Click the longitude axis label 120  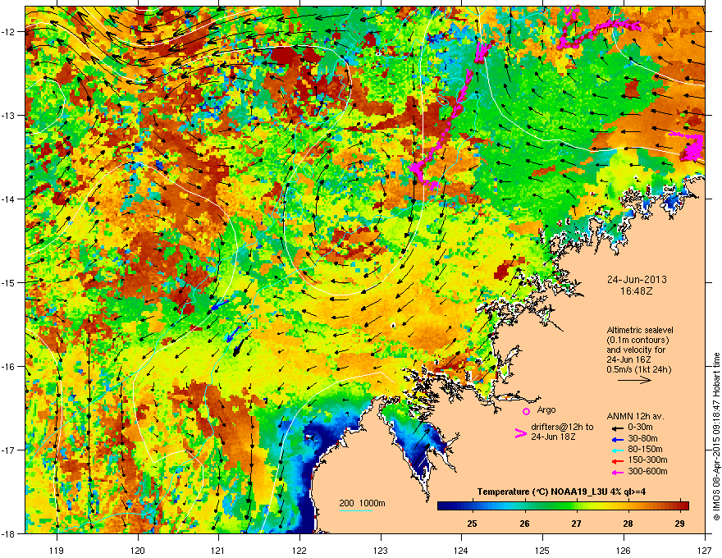(138, 550)
